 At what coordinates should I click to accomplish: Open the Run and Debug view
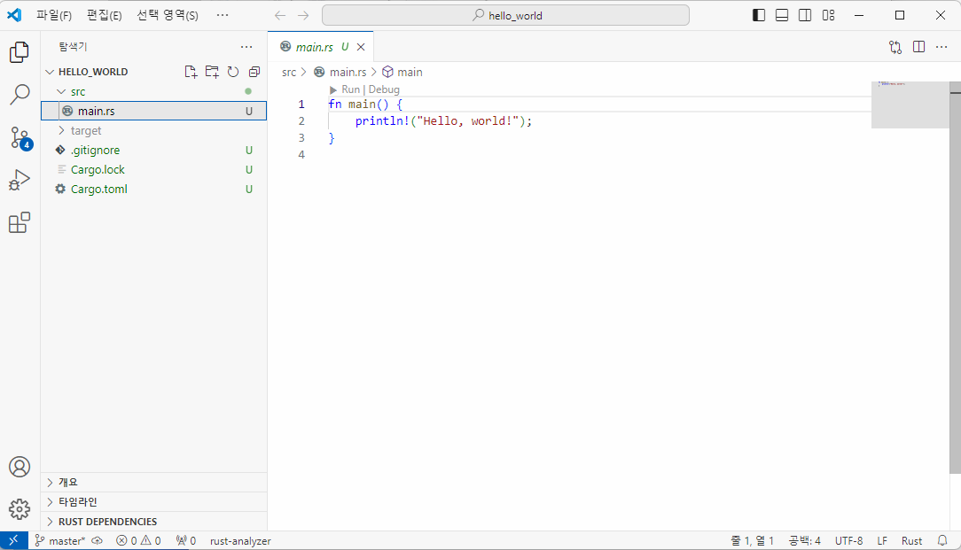tap(20, 180)
